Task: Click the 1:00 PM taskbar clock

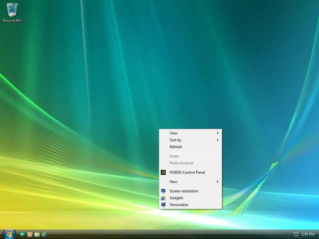Action: point(308,234)
